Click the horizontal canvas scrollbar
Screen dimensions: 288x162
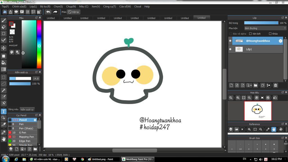pos(135,150)
